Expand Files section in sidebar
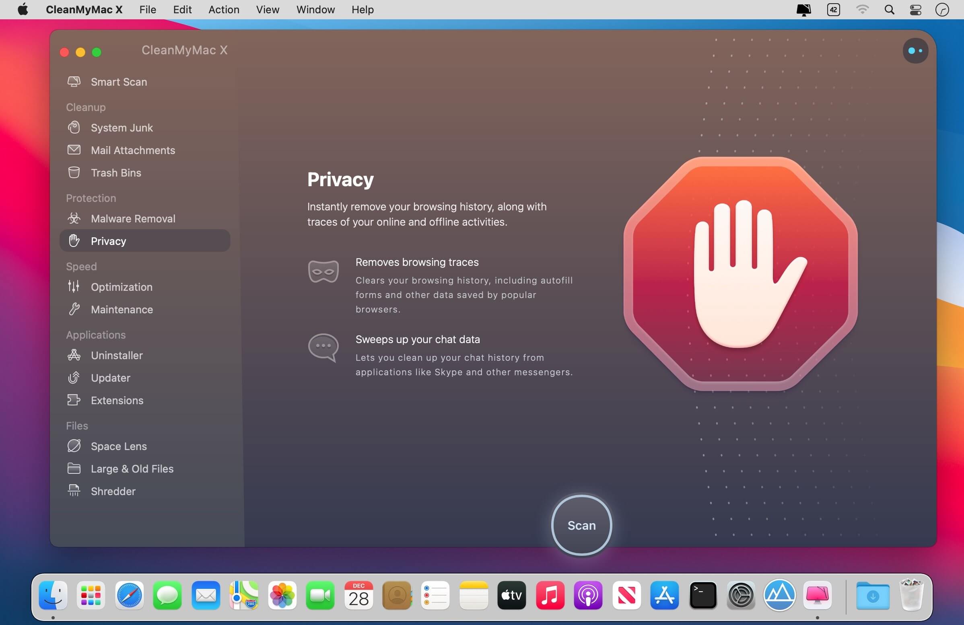This screenshot has width=964, height=625. [x=76, y=426]
